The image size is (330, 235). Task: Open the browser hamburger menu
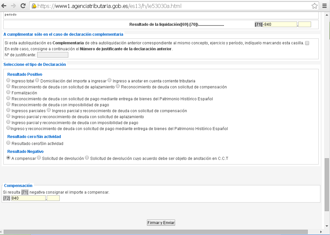325,6
